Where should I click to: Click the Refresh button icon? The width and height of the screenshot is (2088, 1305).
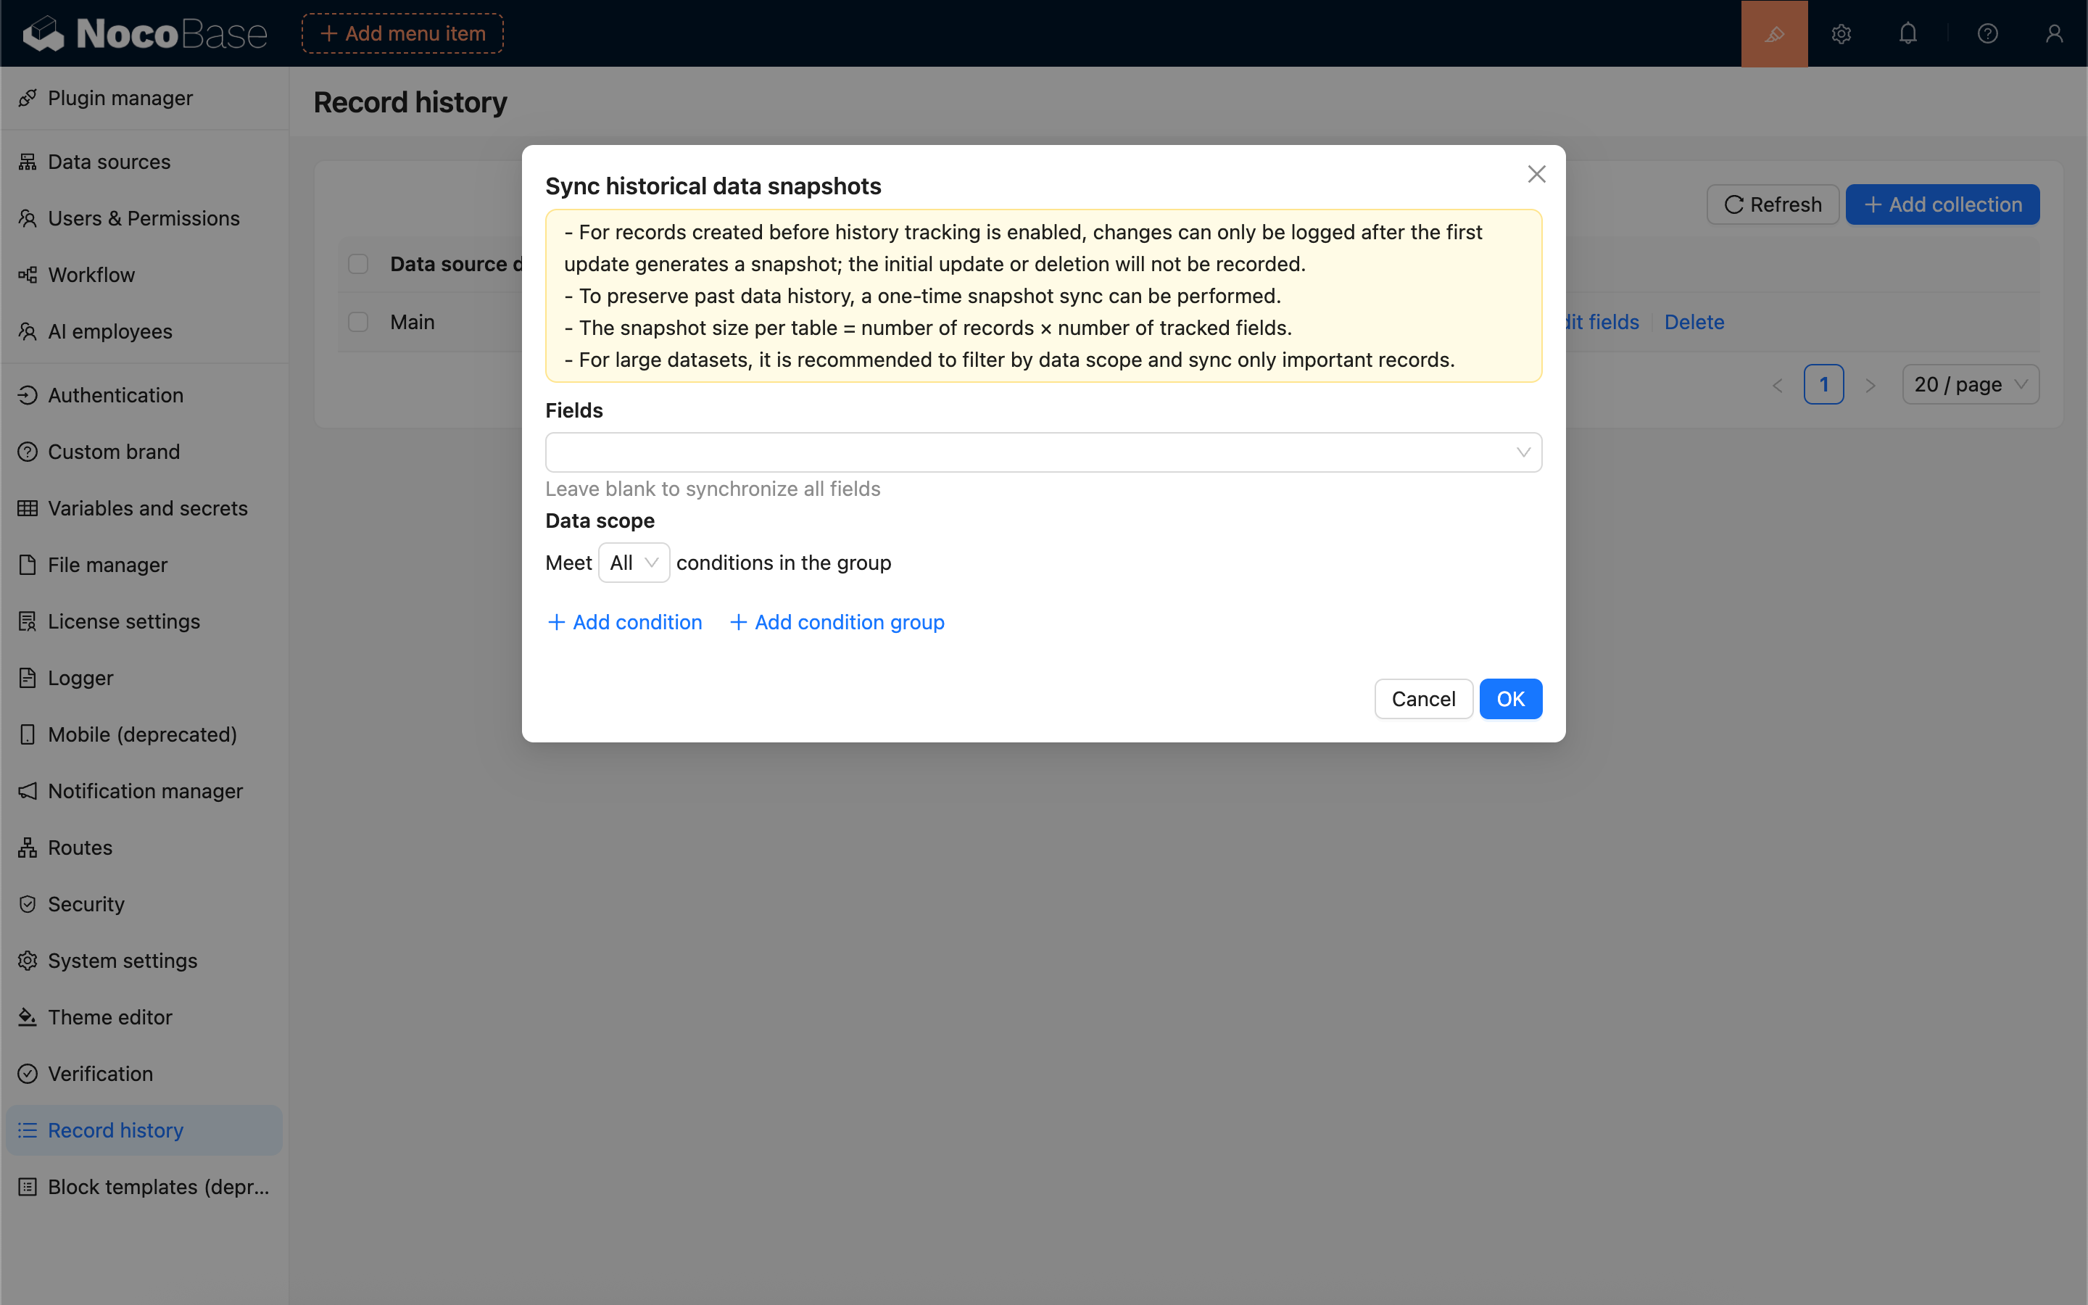tap(1733, 204)
